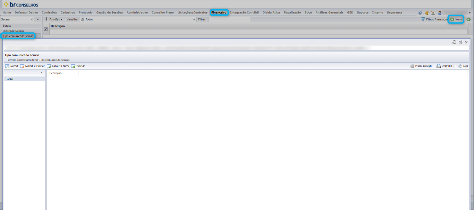Open the help question mark icon

pyautogui.click(x=420, y=13)
